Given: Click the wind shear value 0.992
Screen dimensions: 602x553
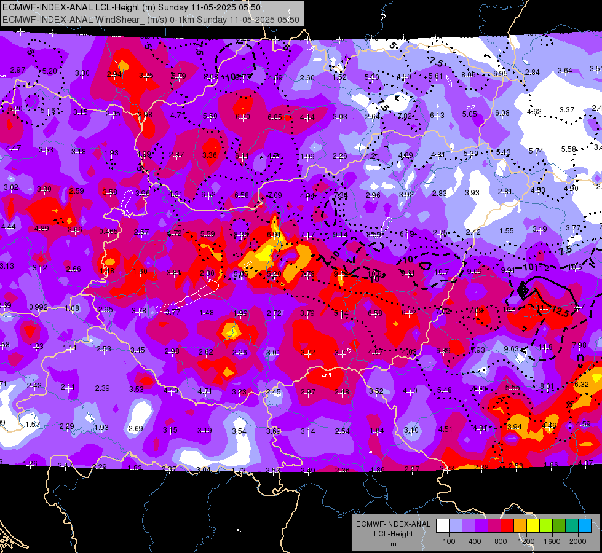Looking at the screenshot, I should (38, 307).
